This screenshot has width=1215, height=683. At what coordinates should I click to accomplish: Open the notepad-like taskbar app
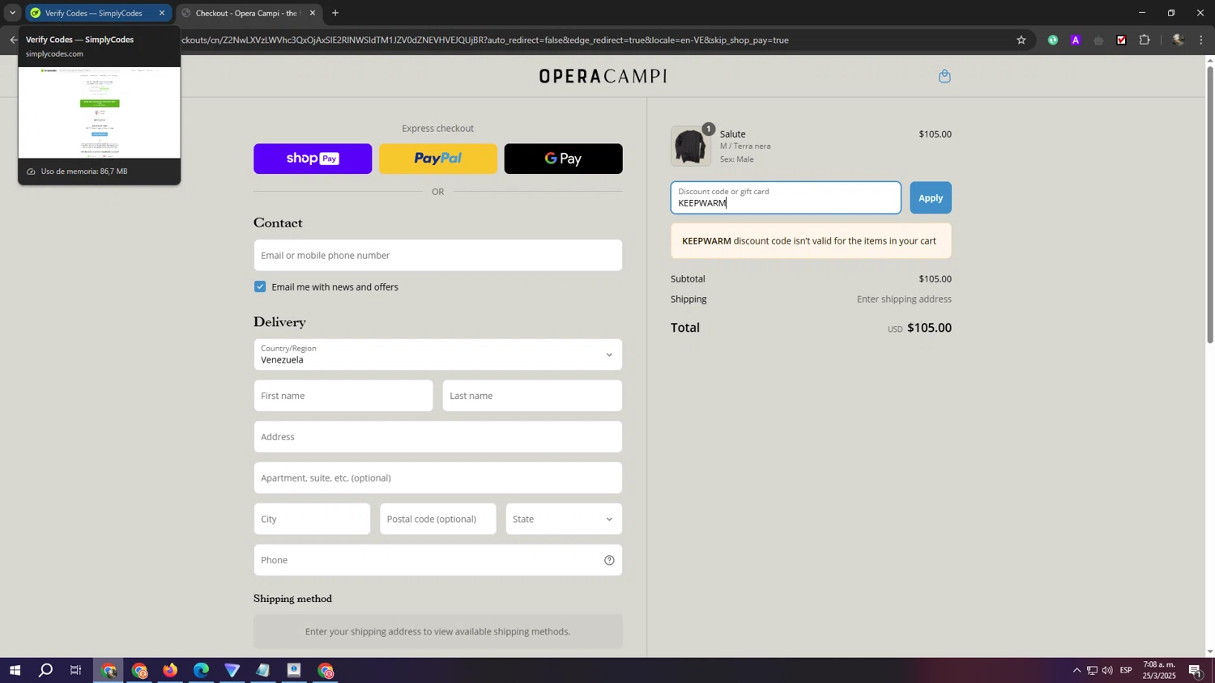(x=263, y=671)
